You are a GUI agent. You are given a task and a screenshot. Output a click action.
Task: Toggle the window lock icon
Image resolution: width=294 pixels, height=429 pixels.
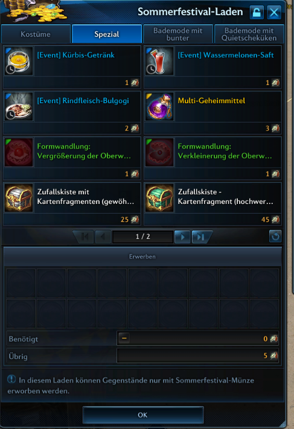(x=257, y=12)
